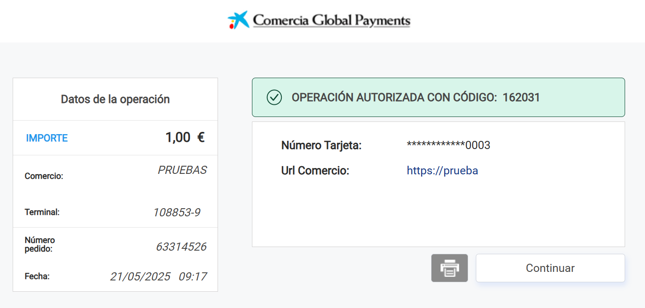Click the CaixaBank star logo icon
Viewport: 645px width, 308px height.
click(238, 20)
